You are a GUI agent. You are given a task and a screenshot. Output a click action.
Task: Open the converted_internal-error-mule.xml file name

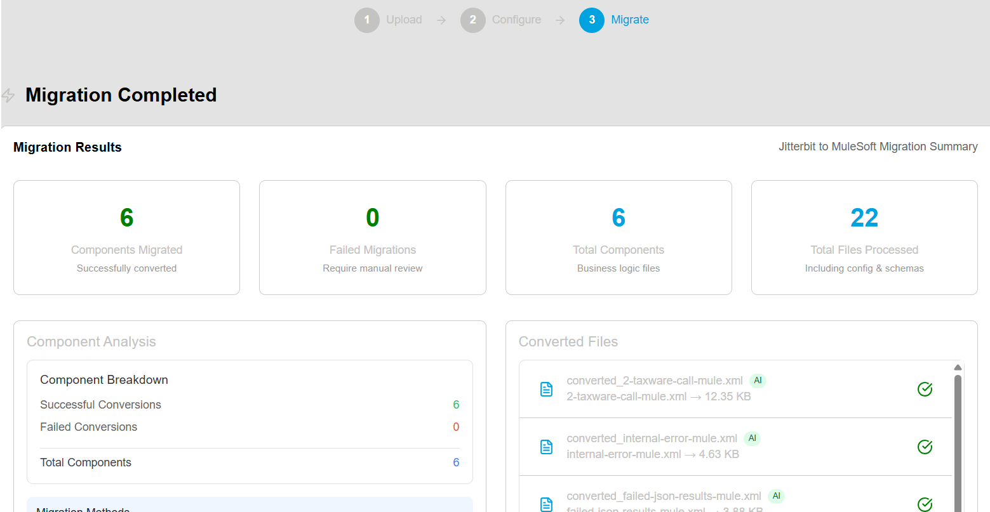point(652,438)
